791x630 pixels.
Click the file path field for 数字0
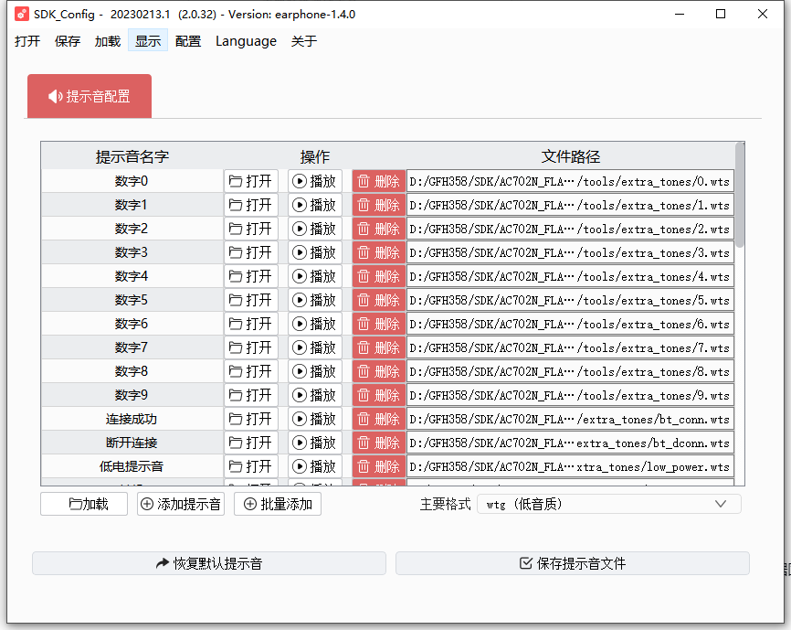coord(570,181)
